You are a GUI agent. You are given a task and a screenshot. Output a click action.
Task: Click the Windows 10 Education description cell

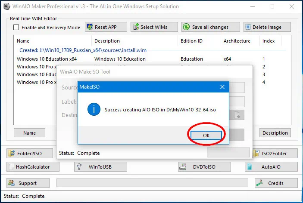(120, 59)
